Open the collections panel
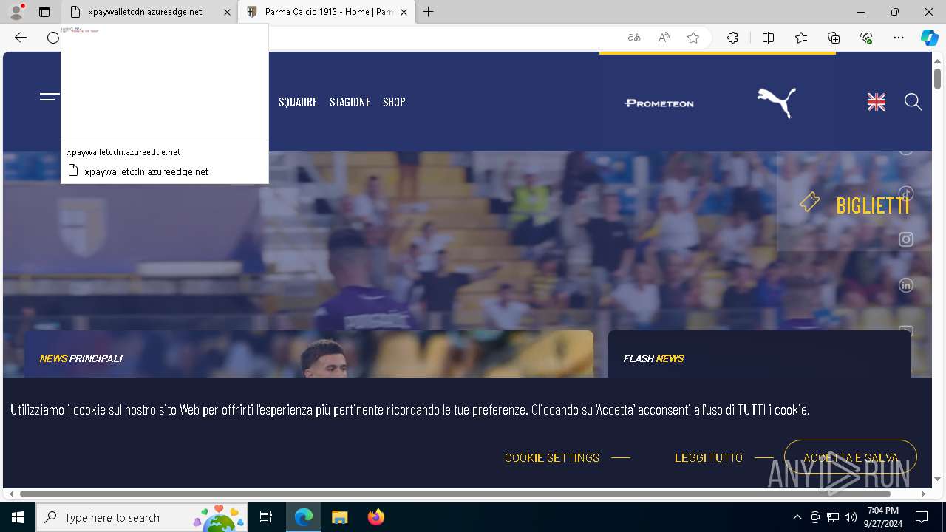Screen dimensions: 946x532 click(834, 38)
